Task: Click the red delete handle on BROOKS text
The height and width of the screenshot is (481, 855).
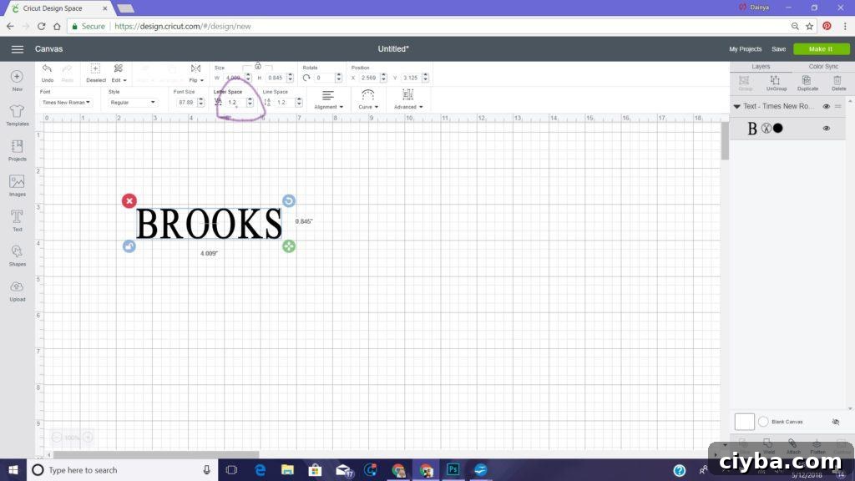Action: [x=129, y=201]
